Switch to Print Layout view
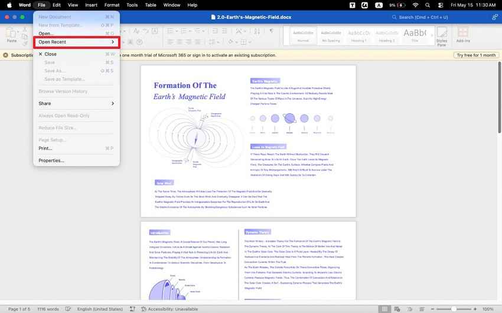Screen dimensions: 502x313 (385, 309)
